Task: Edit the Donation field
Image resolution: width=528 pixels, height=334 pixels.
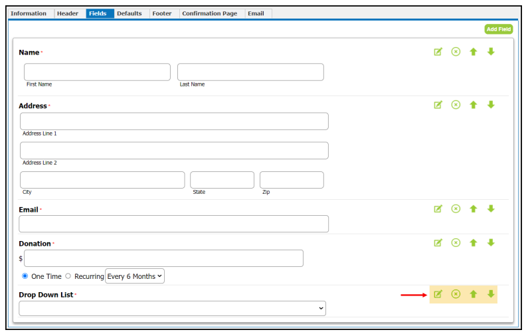Action: pos(438,243)
